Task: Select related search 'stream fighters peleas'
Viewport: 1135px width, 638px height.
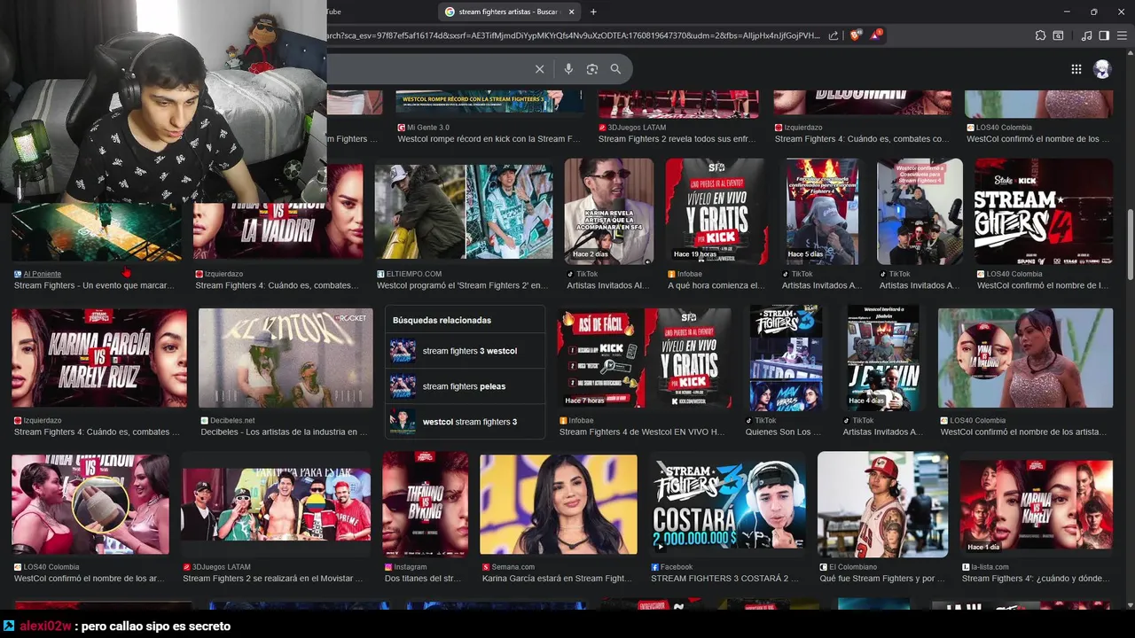Action: (465, 386)
